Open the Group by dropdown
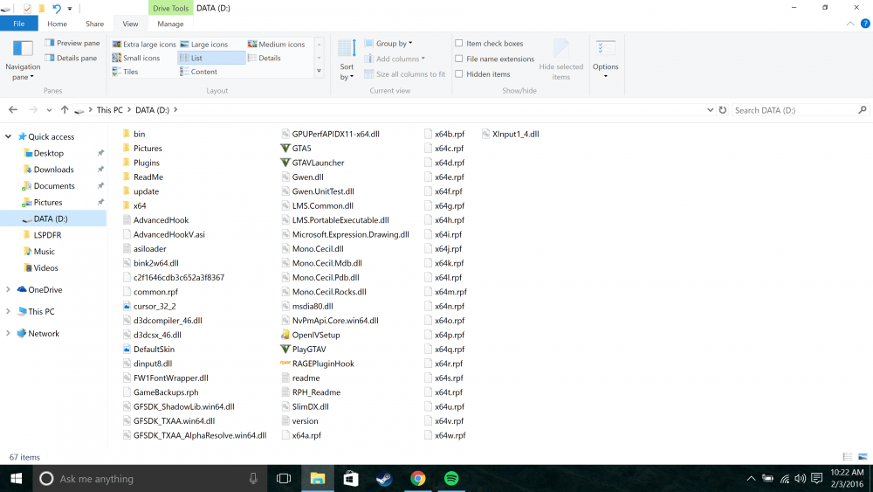The image size is (873, 492). click(389, 43)
